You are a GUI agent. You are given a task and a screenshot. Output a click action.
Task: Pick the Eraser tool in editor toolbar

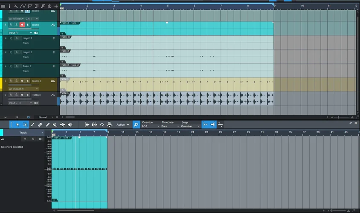(40, 124)
